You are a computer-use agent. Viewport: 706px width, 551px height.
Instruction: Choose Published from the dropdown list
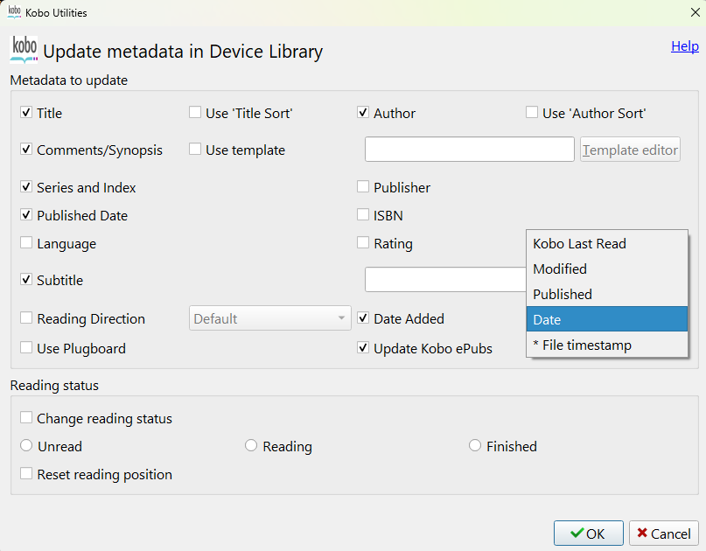click(x=607, y=294)
